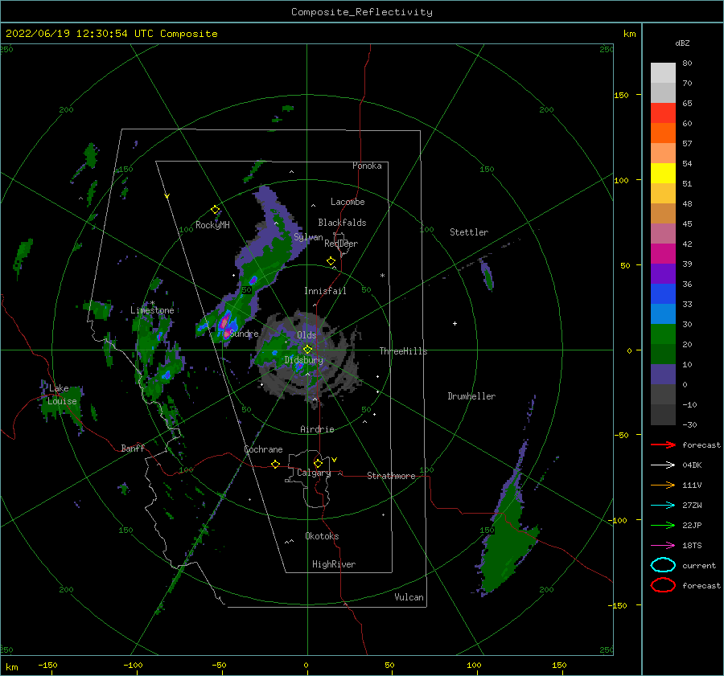The height and width of the screenshot is (676, 724).
Task: Click the green 20 dBZ color swatch
Action: [x=663, y=334]
